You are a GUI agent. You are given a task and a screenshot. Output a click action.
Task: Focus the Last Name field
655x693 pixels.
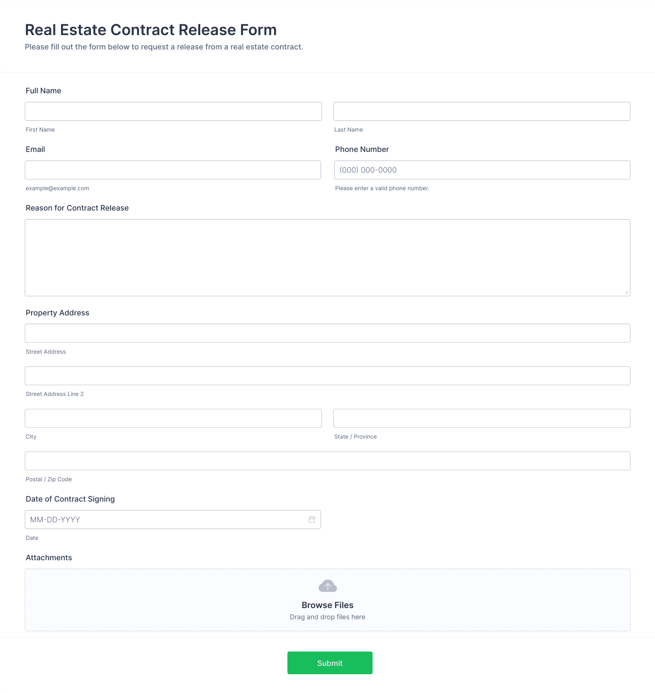click(x=482, y=111)
